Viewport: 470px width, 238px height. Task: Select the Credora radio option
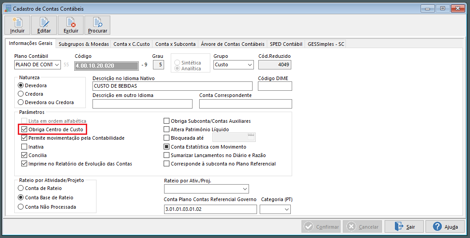[x=21, y=94]
